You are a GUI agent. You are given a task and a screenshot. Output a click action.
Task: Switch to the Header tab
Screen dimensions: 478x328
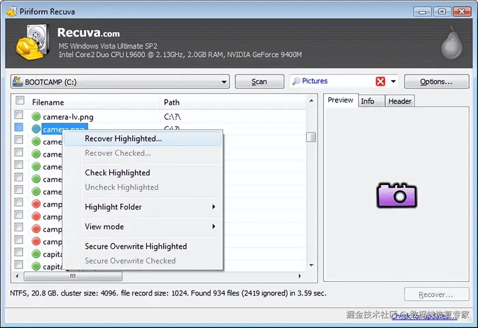400,101
